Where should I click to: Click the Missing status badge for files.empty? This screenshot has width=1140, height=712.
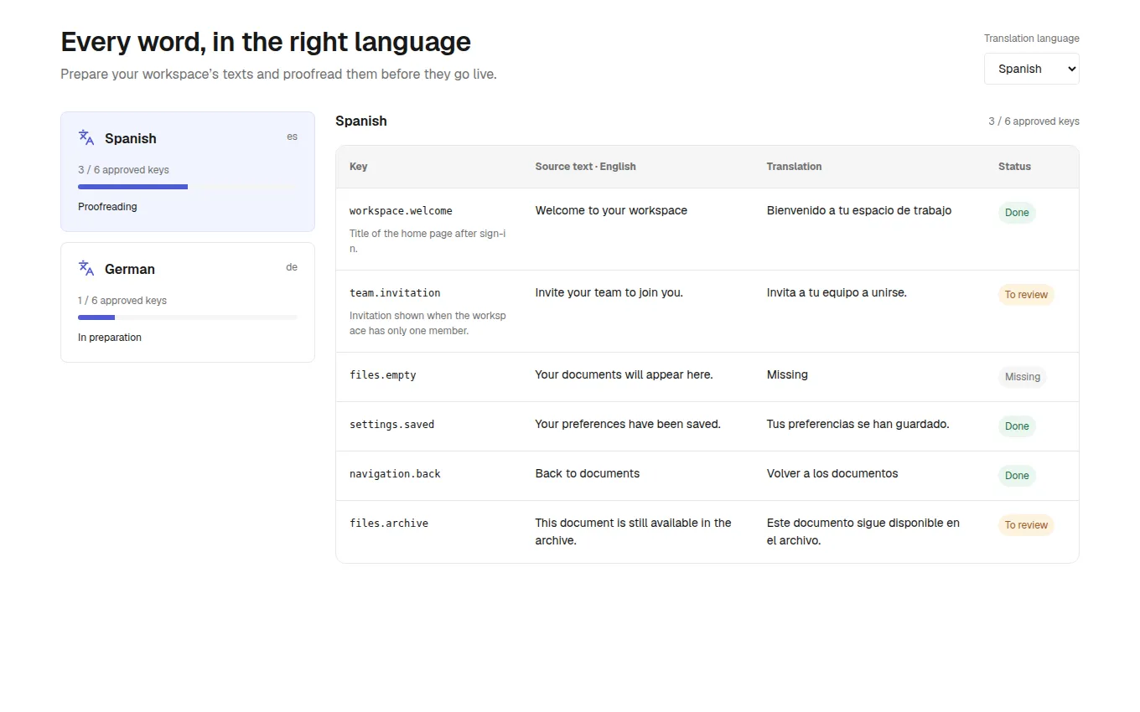click(1022, 377)
